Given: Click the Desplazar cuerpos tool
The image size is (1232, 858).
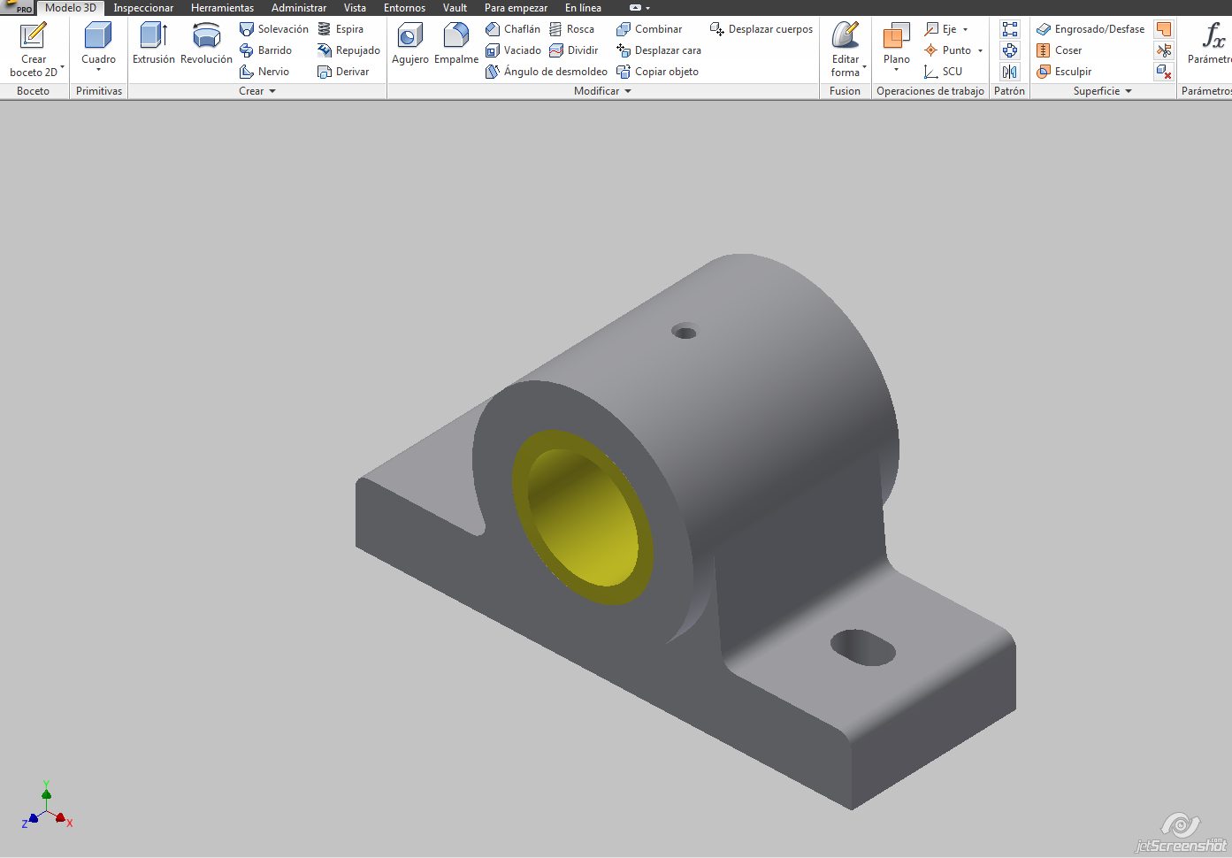Looking at the screenshot, I should coord(761,29).
